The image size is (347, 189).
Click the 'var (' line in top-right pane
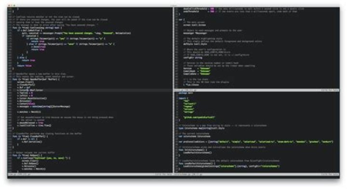click(181, 19)
